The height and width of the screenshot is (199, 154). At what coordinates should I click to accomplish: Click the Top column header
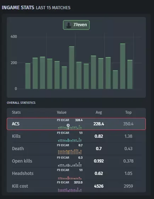tap(129, 112)
